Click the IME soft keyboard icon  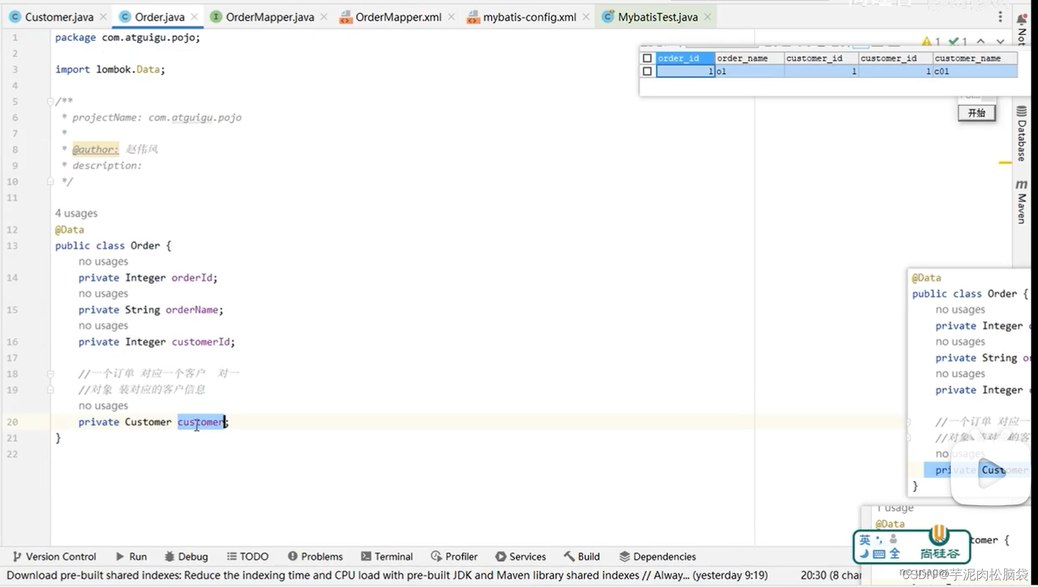pos(879,554)
